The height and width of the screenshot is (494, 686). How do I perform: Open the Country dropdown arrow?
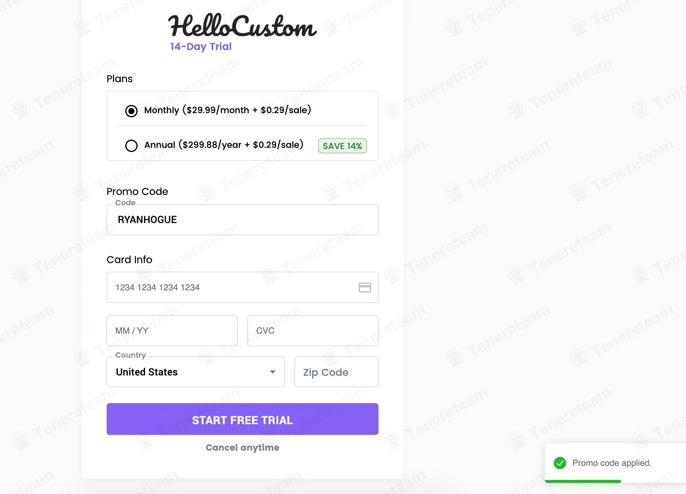pos(273,372)
